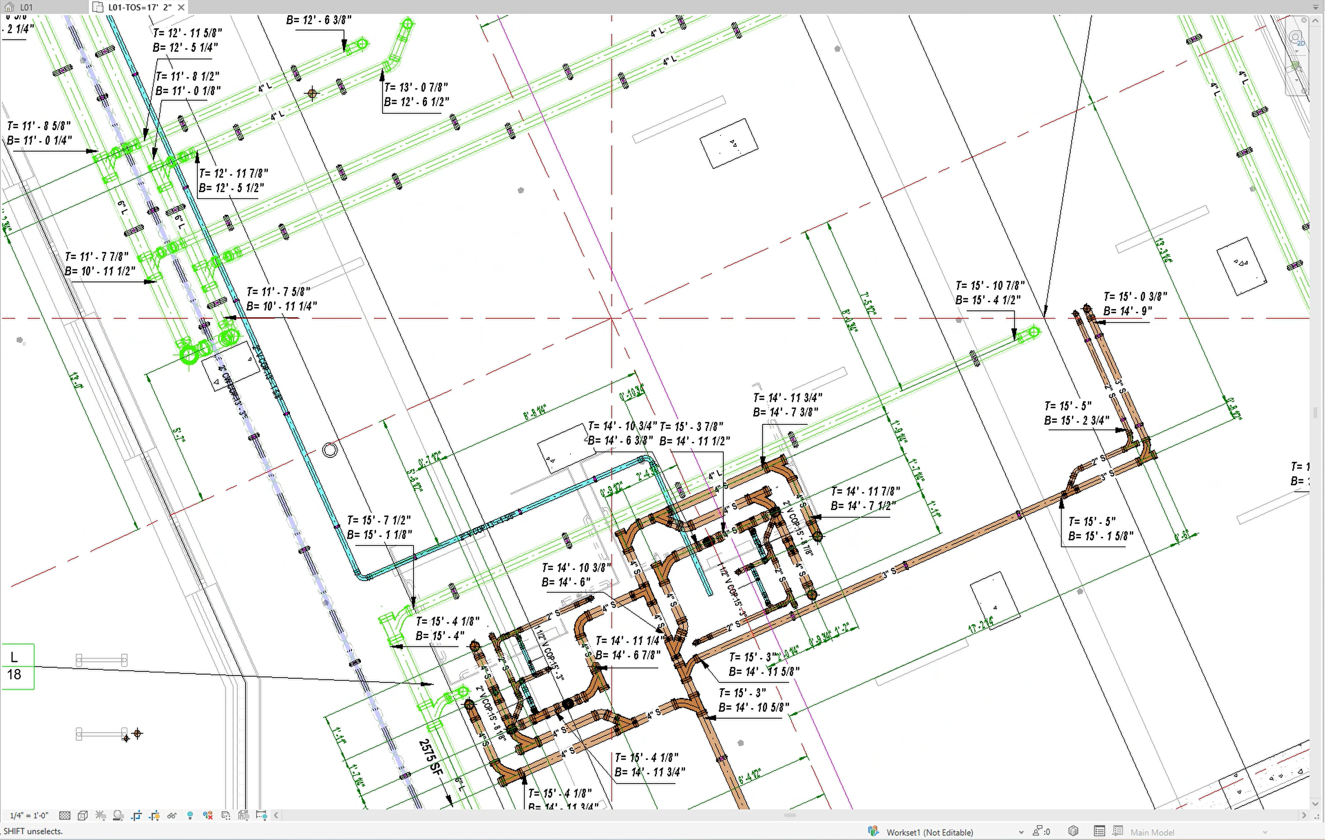1325x840 pixels.
Task: Click Temporary View Properties icon
Action: (x=226, y=815)
